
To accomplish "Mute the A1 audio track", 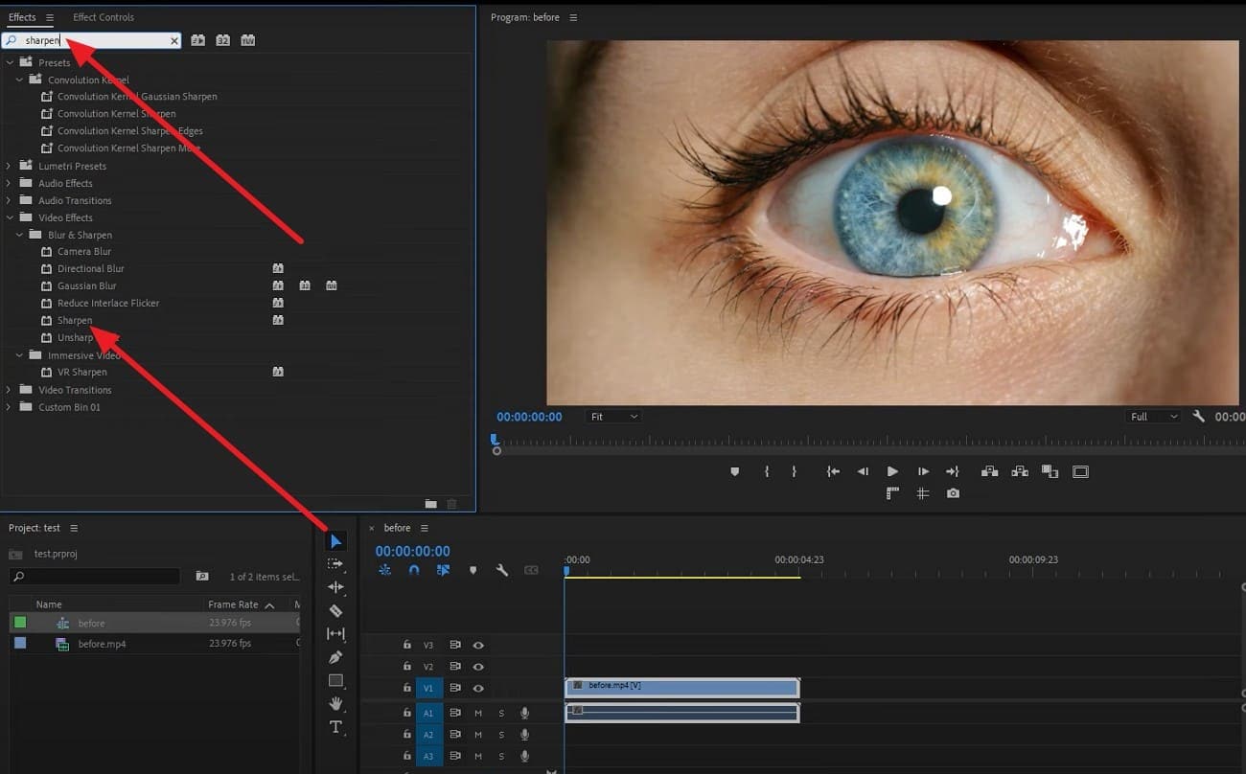I will tap(478, 713).
